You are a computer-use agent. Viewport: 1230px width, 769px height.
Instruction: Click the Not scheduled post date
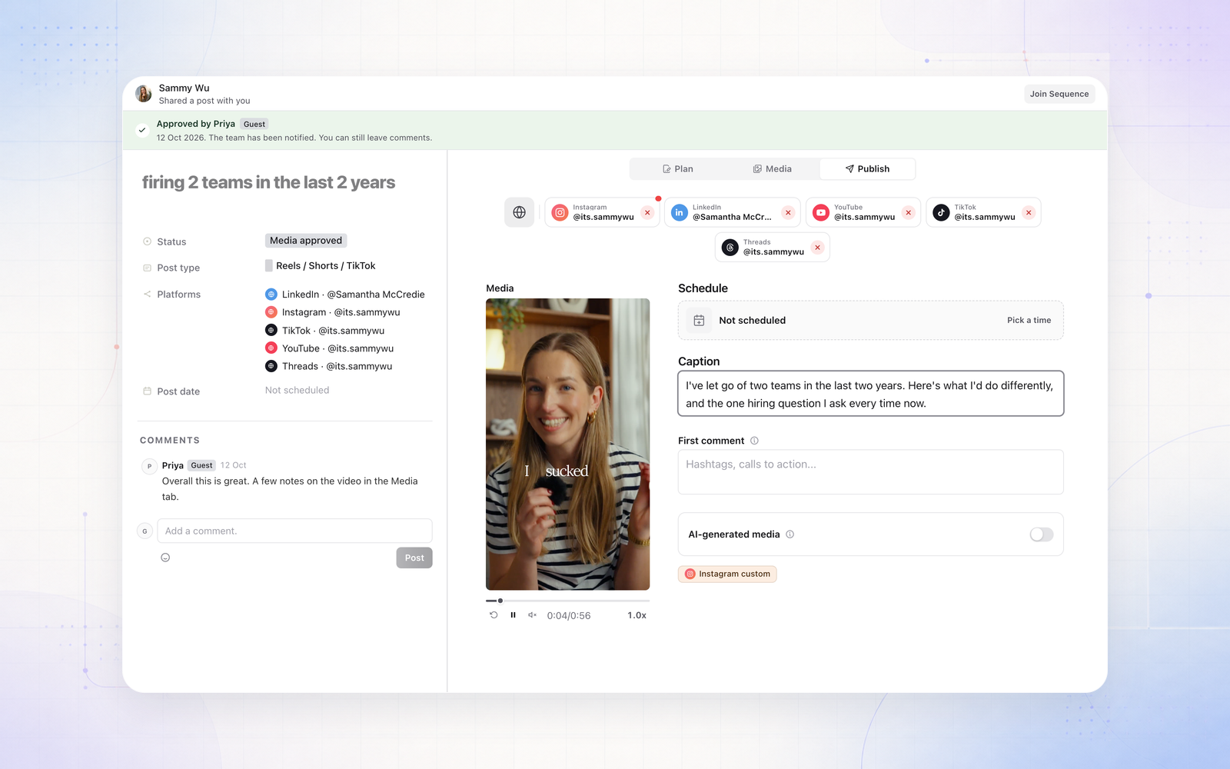297,391
